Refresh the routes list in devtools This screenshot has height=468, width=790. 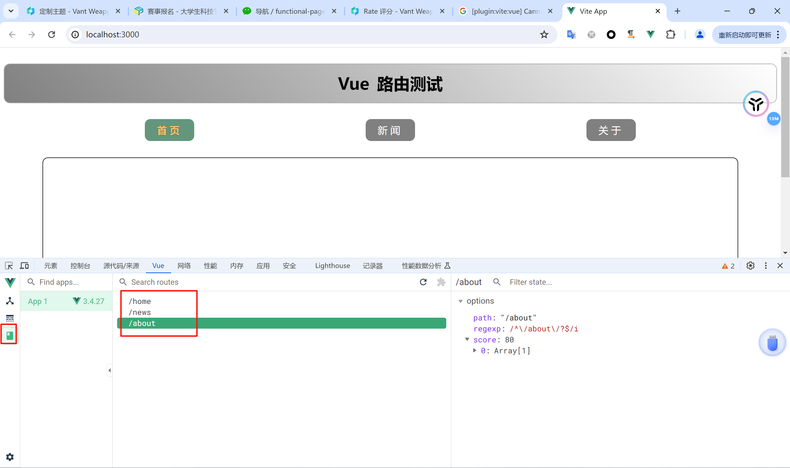(x=423, y=282)
